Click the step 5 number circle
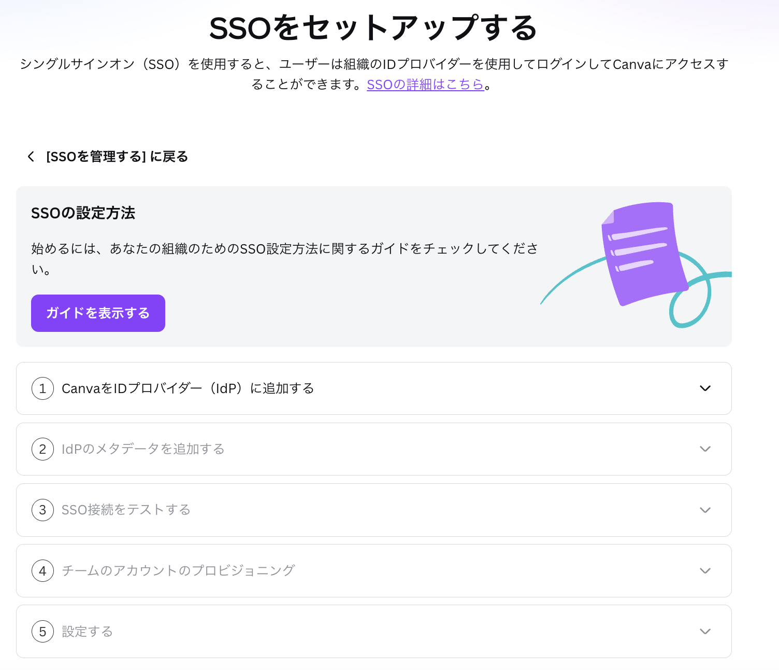This screenshot has width=779, height=670. [42, 632]
